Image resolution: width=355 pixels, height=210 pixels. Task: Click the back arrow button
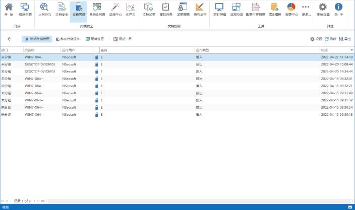[x=10, y=39]
